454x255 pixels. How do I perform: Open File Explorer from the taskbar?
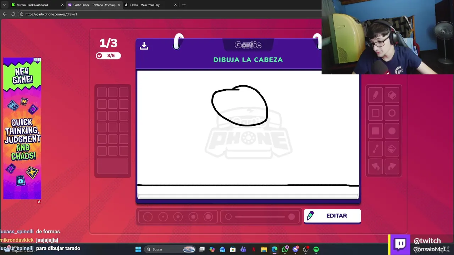(264, 249)
